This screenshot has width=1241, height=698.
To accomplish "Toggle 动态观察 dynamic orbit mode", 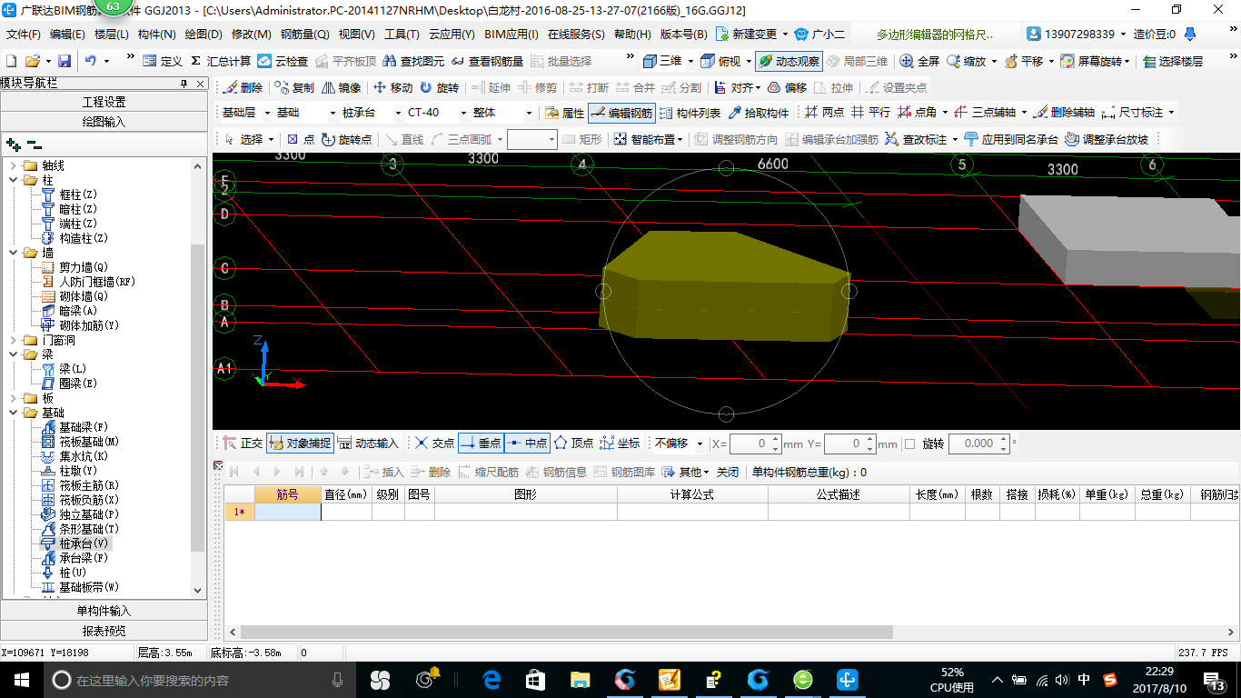I will [788, 61].
